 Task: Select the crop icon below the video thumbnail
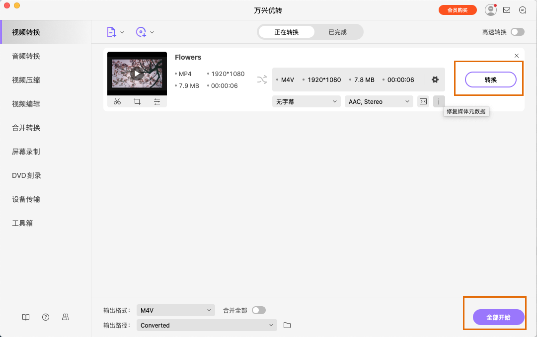tap(137, 101)
